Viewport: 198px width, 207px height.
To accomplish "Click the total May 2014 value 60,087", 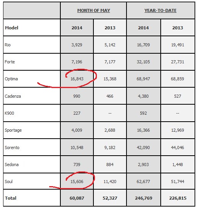I will [x=77, y=198].
